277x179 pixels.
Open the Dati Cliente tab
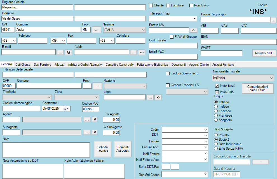(x=23, y=65)
